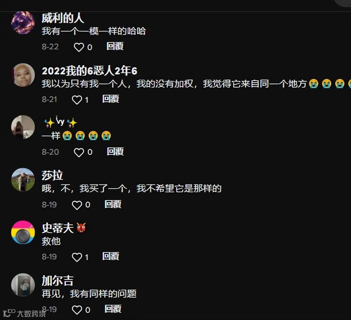This screenshot has height=320, width=351.
Task: Reply to 威利的人's comment
Action: tap(115, 46)
